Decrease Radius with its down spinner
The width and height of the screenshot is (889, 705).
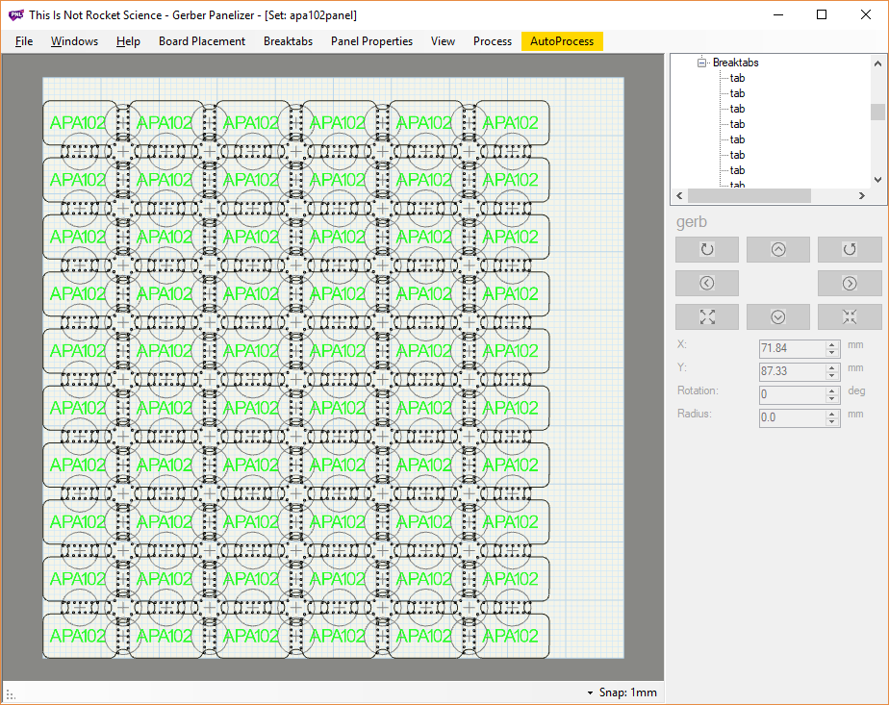[832, 422]
